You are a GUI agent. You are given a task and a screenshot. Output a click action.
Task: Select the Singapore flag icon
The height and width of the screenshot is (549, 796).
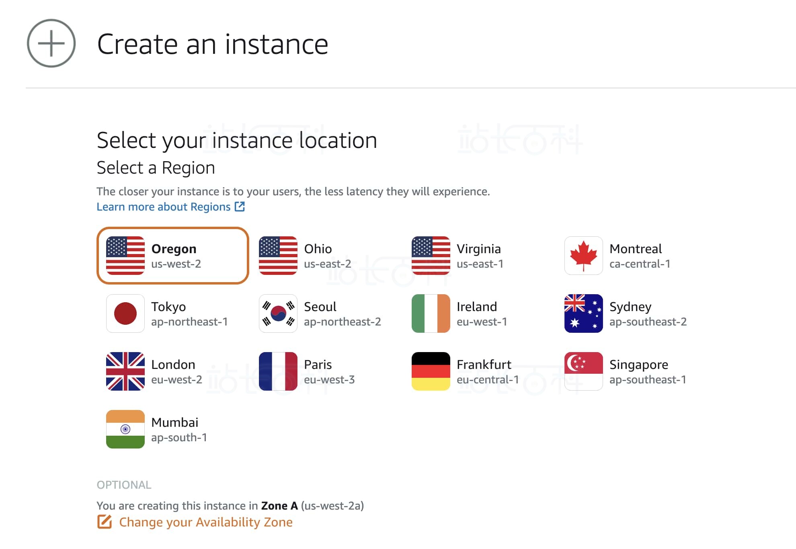(583, 371)
